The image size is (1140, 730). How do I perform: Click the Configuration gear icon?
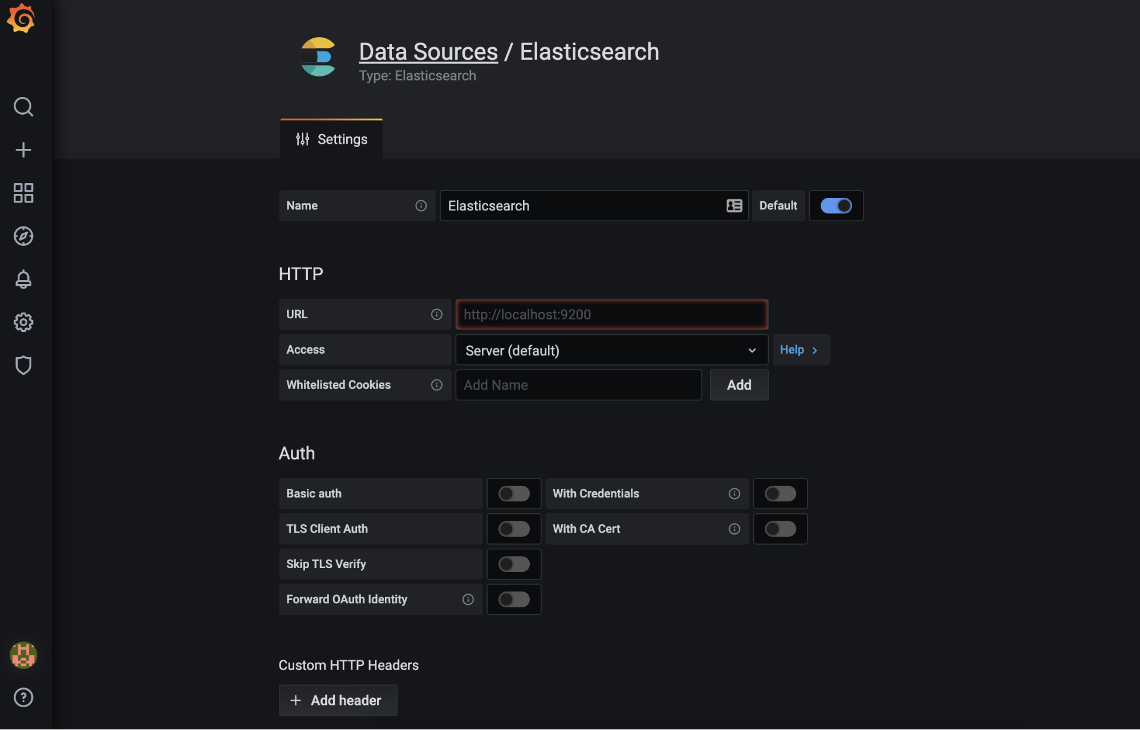click(22, 322)
